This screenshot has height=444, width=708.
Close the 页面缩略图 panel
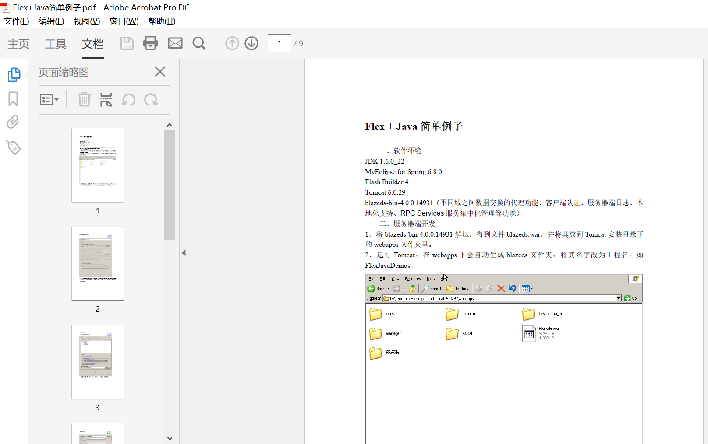[160, 72]
